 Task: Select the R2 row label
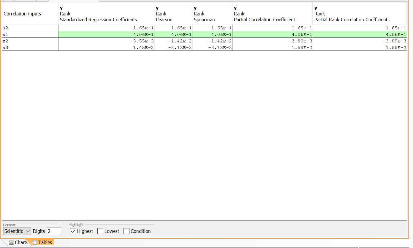pos(30,28)
